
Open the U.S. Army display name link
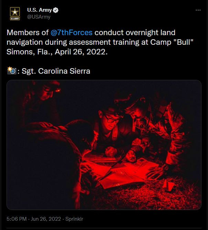39,10
